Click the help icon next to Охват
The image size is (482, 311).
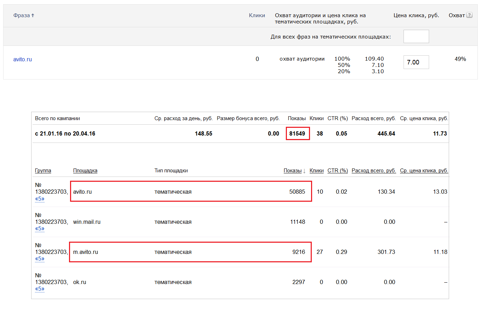[x=469, y=15]
